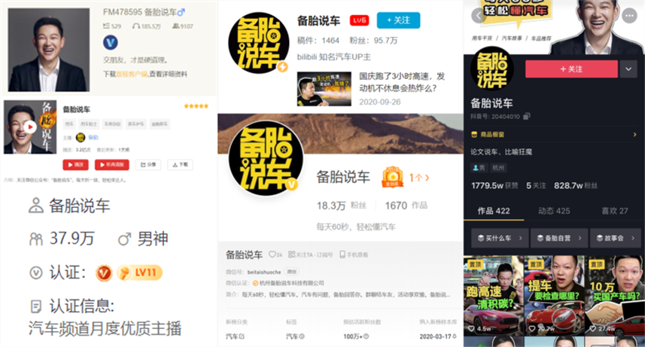Screen dimensions: 645x347
Task: Click the orange medal award icon
Action: click(392, 178)
